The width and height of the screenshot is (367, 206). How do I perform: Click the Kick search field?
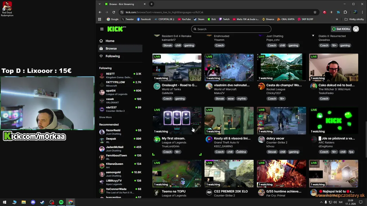pos(231,29)
